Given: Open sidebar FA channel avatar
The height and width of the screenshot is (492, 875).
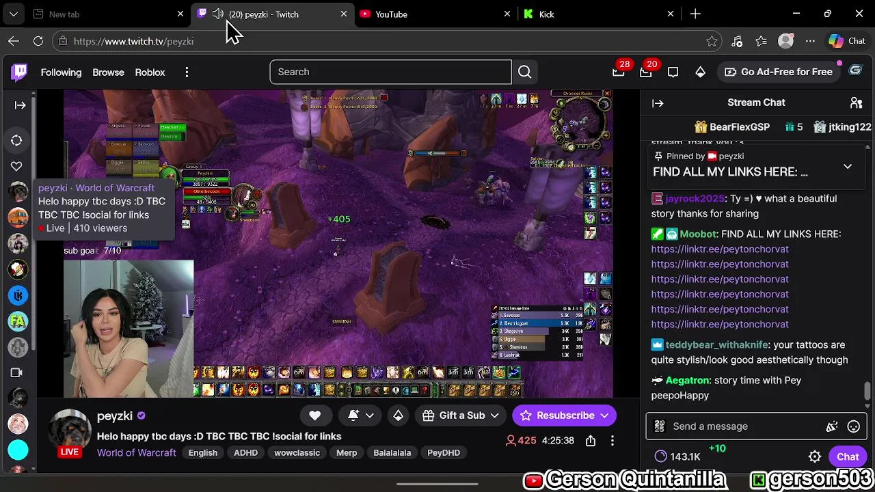Looking at the screenshot, I should click(x=18, y=321).
